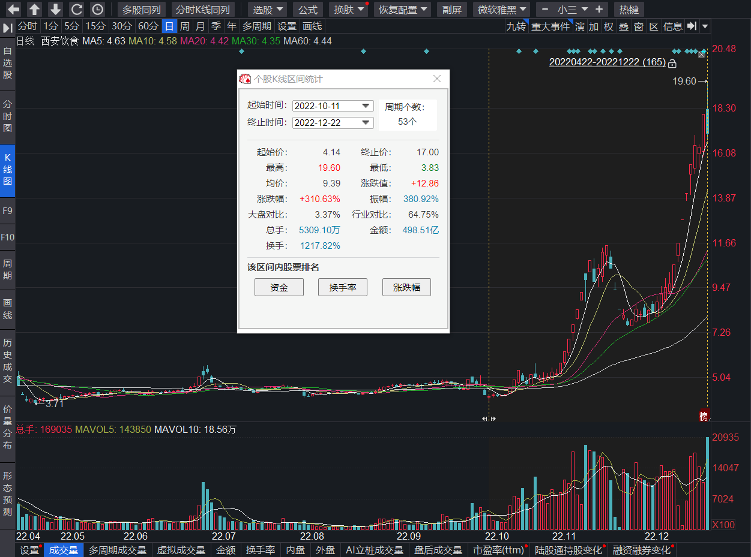This screenshot has width=751, height=557.
Task: Expand the 恢复配置 dropdown
Action: click(402, 10)
